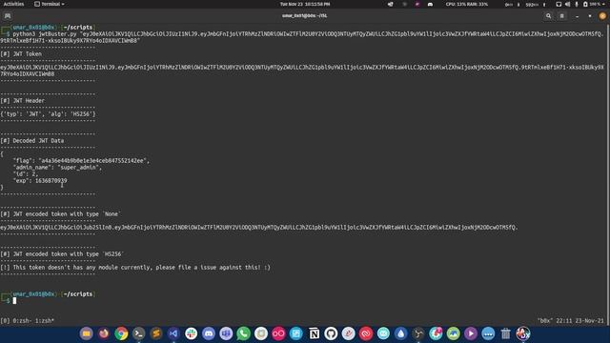610x343 pixels.
Task: Click the terminal window title text
Action: coord(305,16)
